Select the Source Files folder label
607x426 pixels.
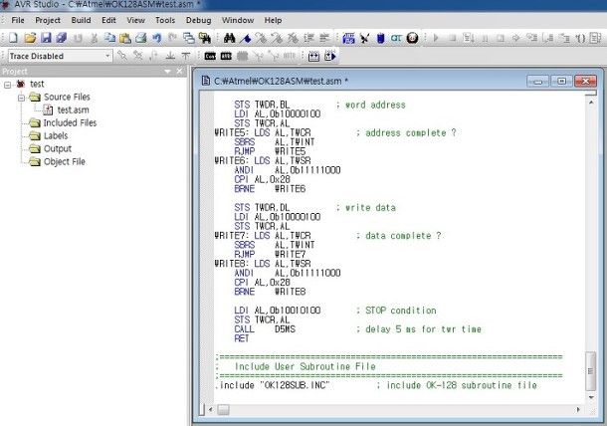tap(67, 97)
